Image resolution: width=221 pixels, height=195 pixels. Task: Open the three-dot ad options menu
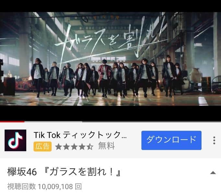(214, 140)
